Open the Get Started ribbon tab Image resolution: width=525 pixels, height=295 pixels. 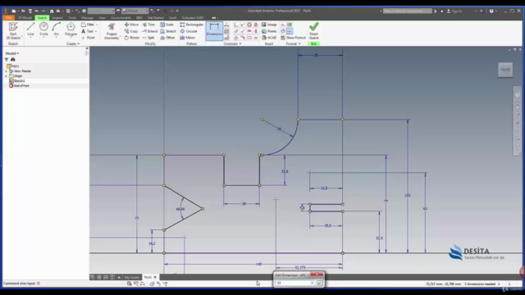point(155,18)
